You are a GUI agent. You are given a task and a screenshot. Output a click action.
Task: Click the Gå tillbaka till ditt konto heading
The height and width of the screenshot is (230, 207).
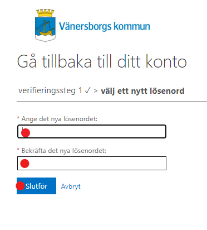pyautogui.click(x=102, y=61)
